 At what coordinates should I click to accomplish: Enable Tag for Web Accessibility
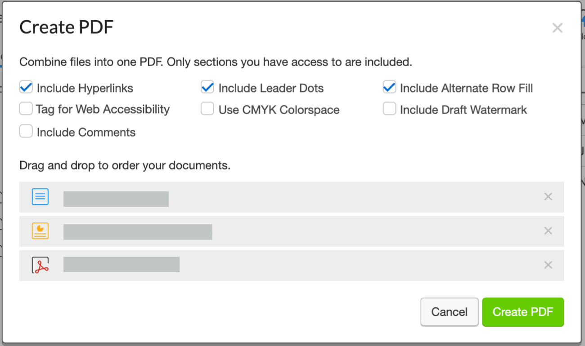[26, 109]
